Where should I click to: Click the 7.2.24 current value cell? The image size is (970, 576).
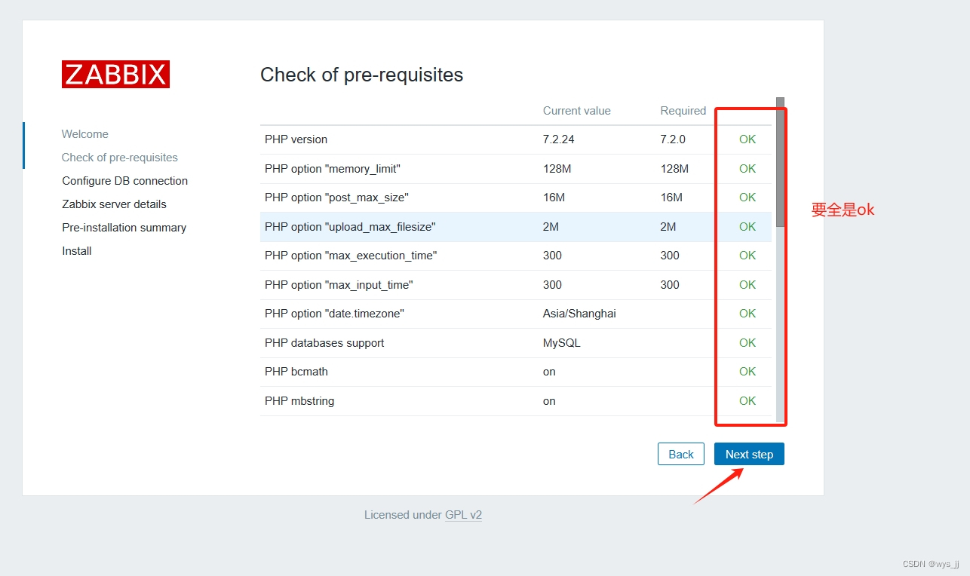(559, 139)
